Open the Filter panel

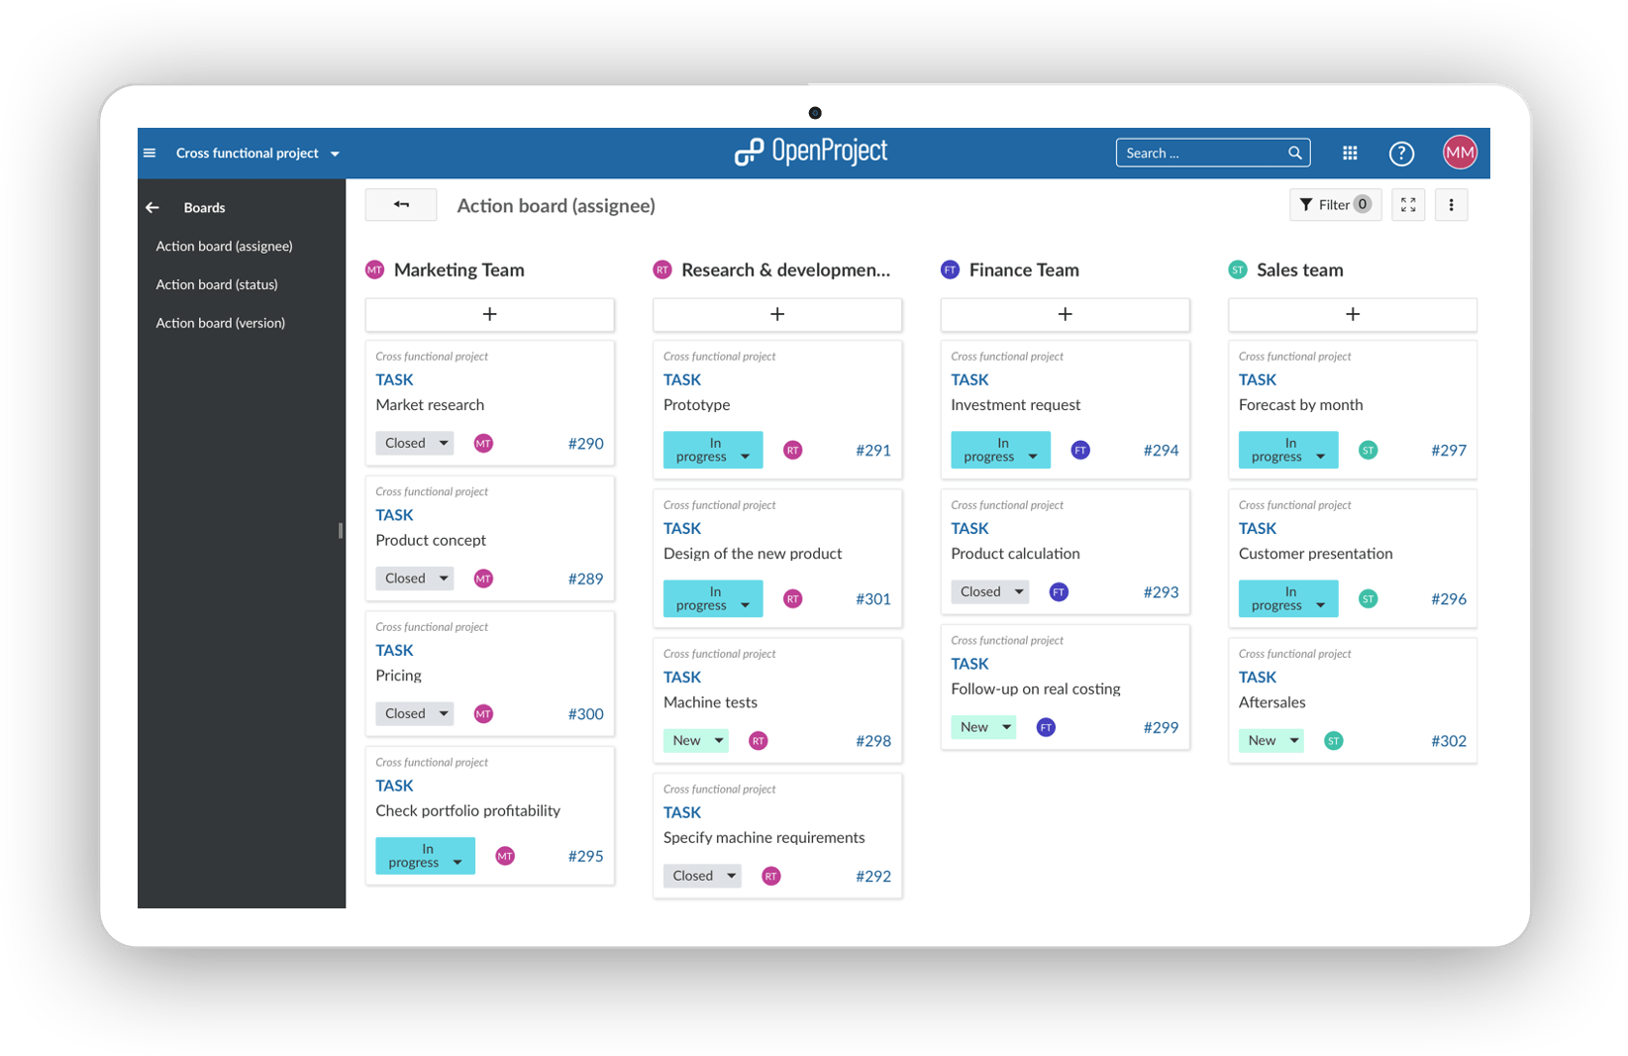tap(1335, 204)
